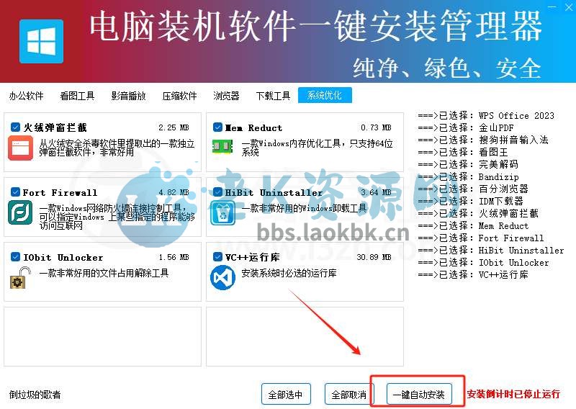The width and height of the screenshot is (576, 409).
Task: Click log line 已选择: Bandizip
Action: click(x=469, y=176)
